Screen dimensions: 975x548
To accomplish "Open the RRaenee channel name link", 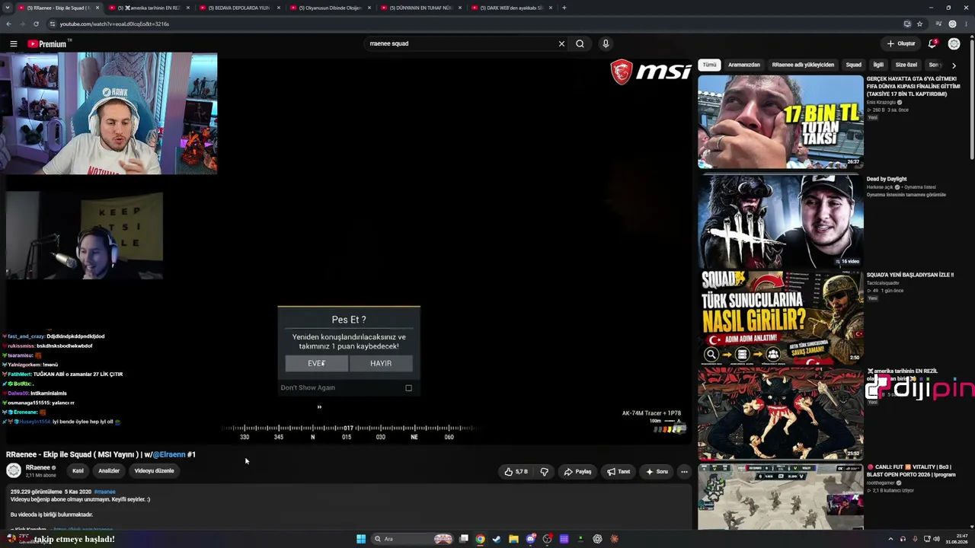I will click(x=38, y=467).
